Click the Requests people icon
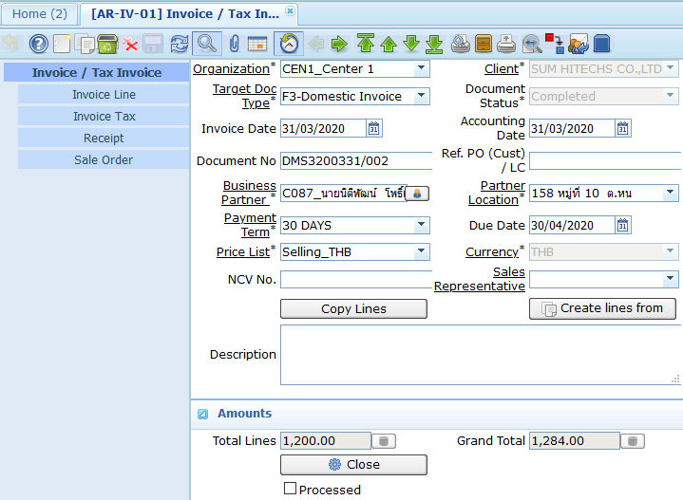 click(578, 44)
